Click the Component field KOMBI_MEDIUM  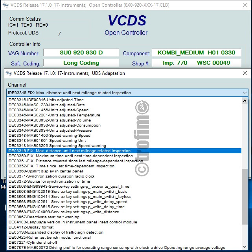pos(197,53)
